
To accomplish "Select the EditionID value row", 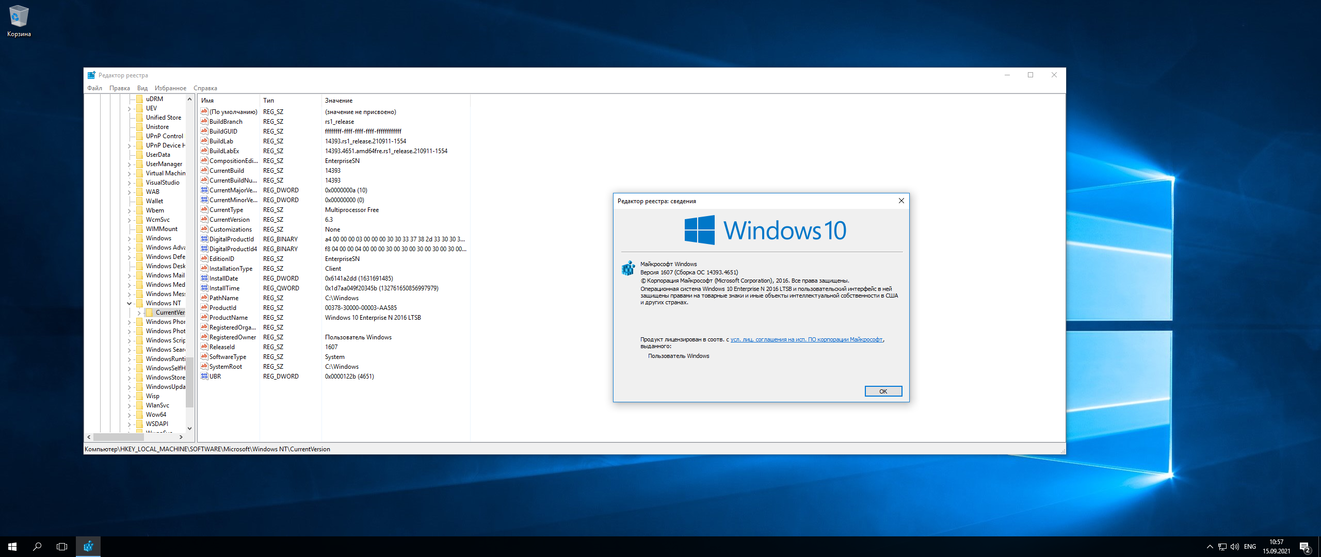I will [x=333, y=258].
